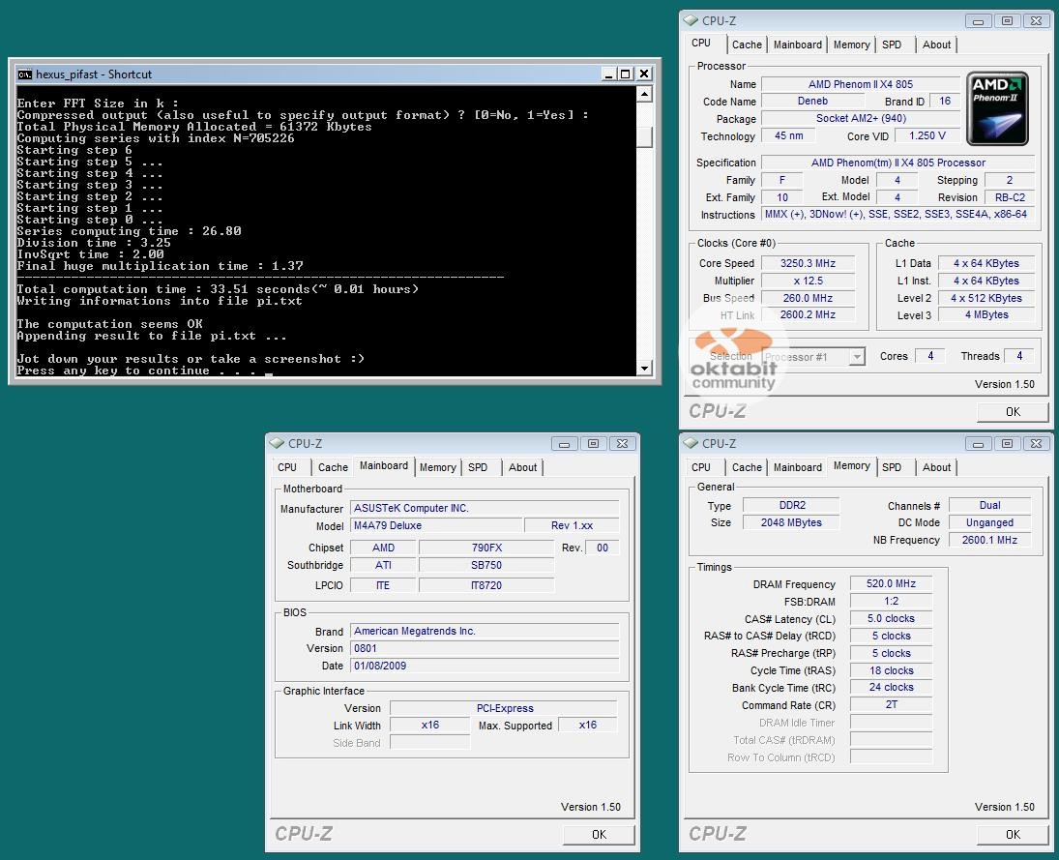Click the Cycle Time value 18 clocks
The height and width of the screenshot is (860, 1059).
click(x=891, y=670)
